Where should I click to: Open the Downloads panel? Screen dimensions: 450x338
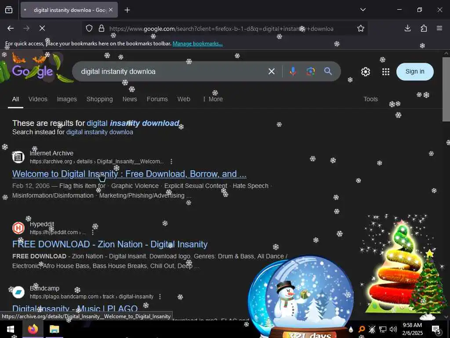coord(407,28)
